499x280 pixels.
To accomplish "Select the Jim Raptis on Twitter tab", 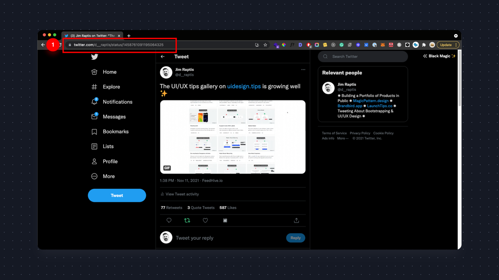I will pyautogui.click(x=92, y=36).
